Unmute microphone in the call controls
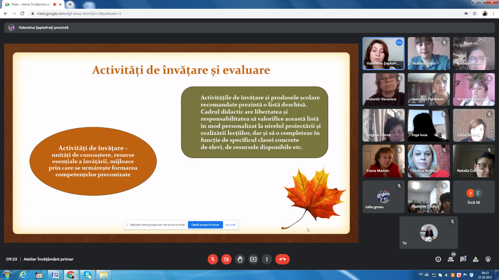This screenshot has width=499, height=280. click(x=212, y=259)
